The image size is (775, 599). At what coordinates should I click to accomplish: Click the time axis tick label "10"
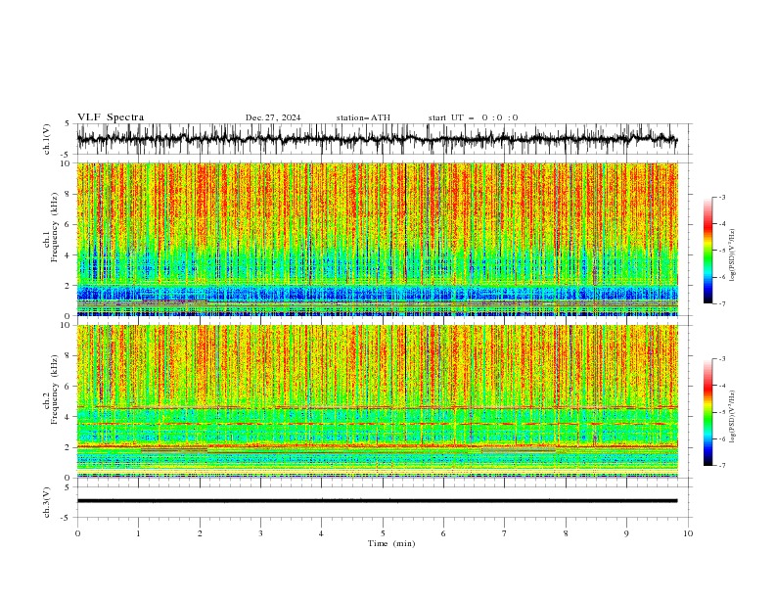point(688,533)
